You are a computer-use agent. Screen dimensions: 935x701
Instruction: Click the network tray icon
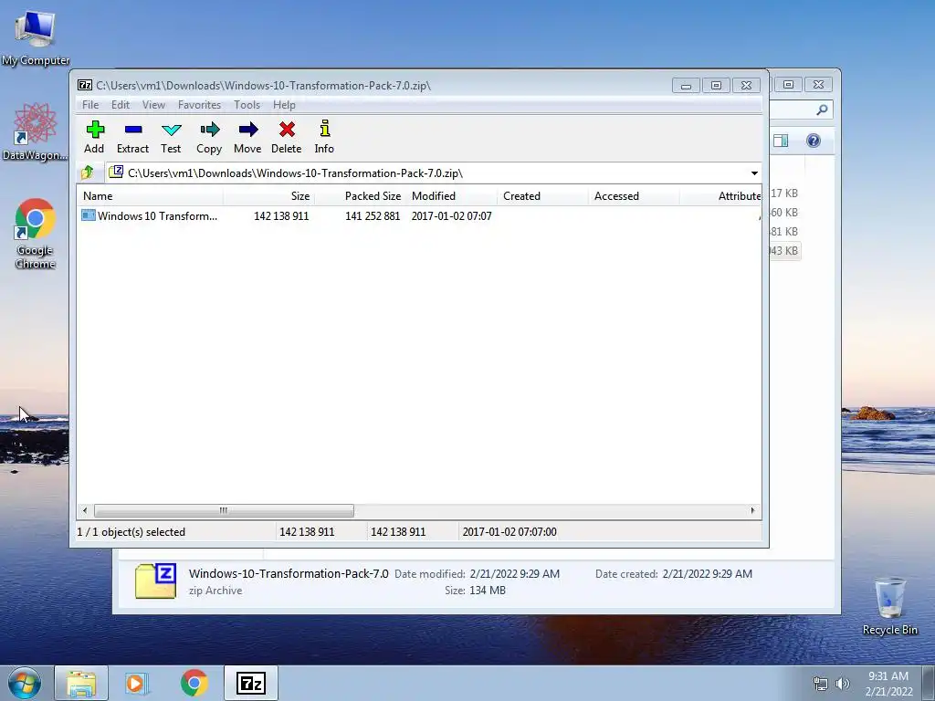pyautogui.click(x=821, y=684)
